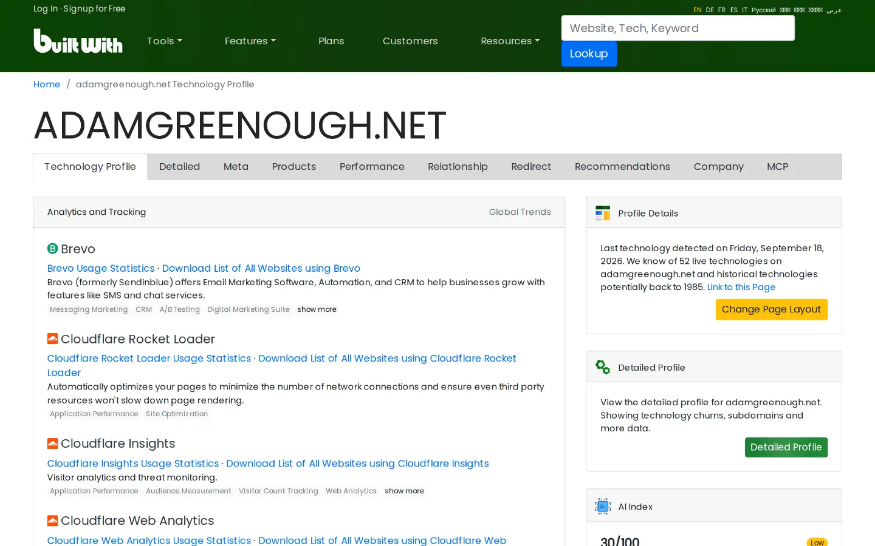Image resolution: width=875 pixels, height=546 pixels.
Task: Click the AI Index chip icon
Action: (x=603, y=506)
